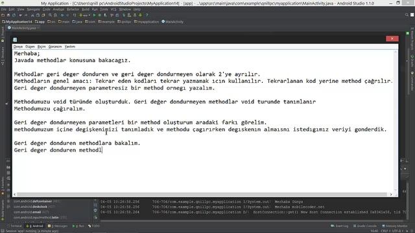415x233 pixels.
Task: Open the TODO tool window tab
Action: (94, 226)
